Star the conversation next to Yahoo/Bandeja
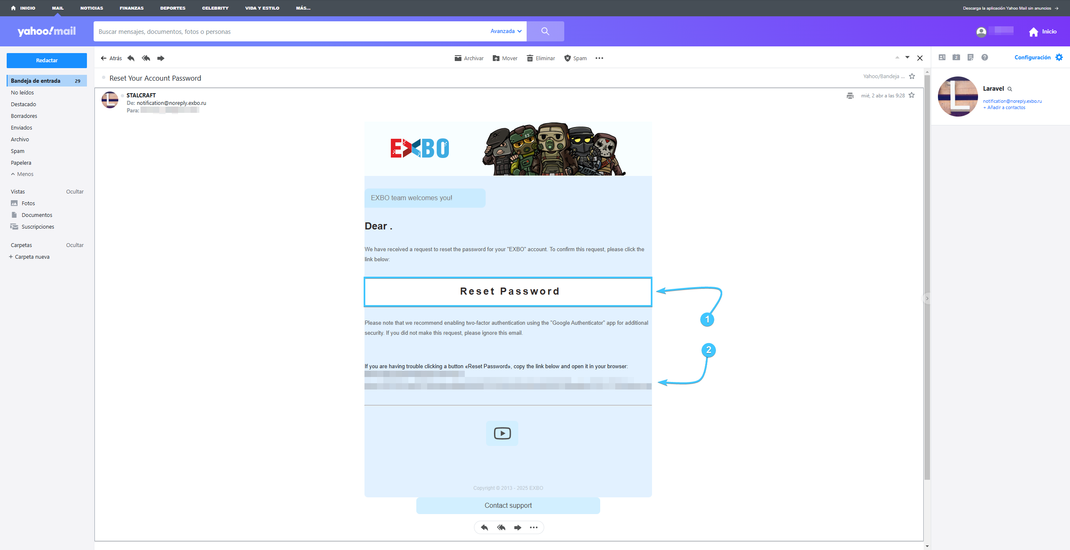Viewport: 1070px width, 550px height. 912,76
